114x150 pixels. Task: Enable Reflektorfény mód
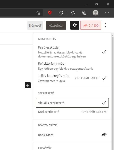72,66
